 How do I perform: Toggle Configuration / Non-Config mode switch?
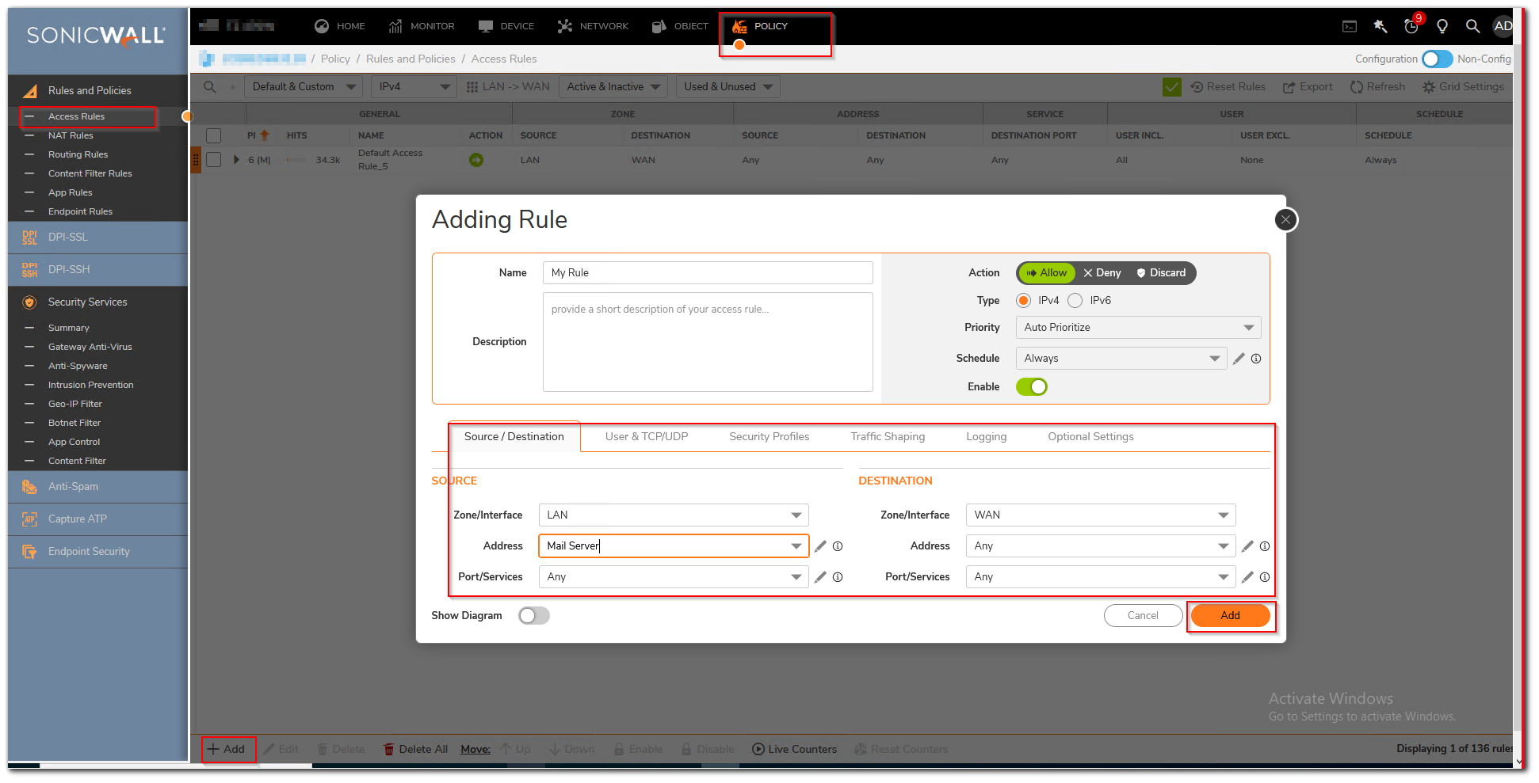[x=1437, y=59]
